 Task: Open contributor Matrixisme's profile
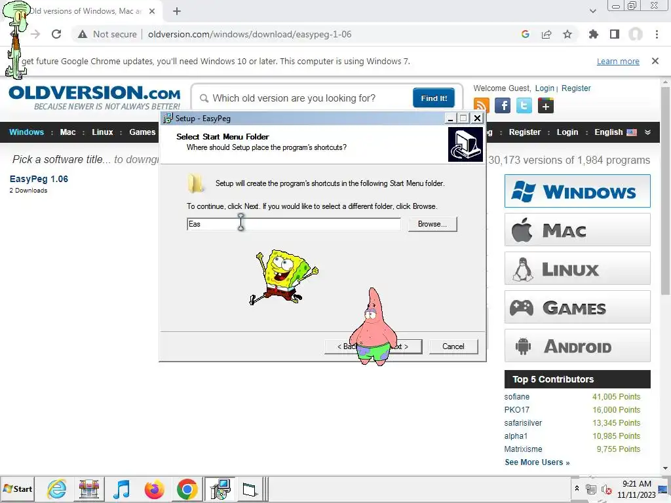coord(523,449)
